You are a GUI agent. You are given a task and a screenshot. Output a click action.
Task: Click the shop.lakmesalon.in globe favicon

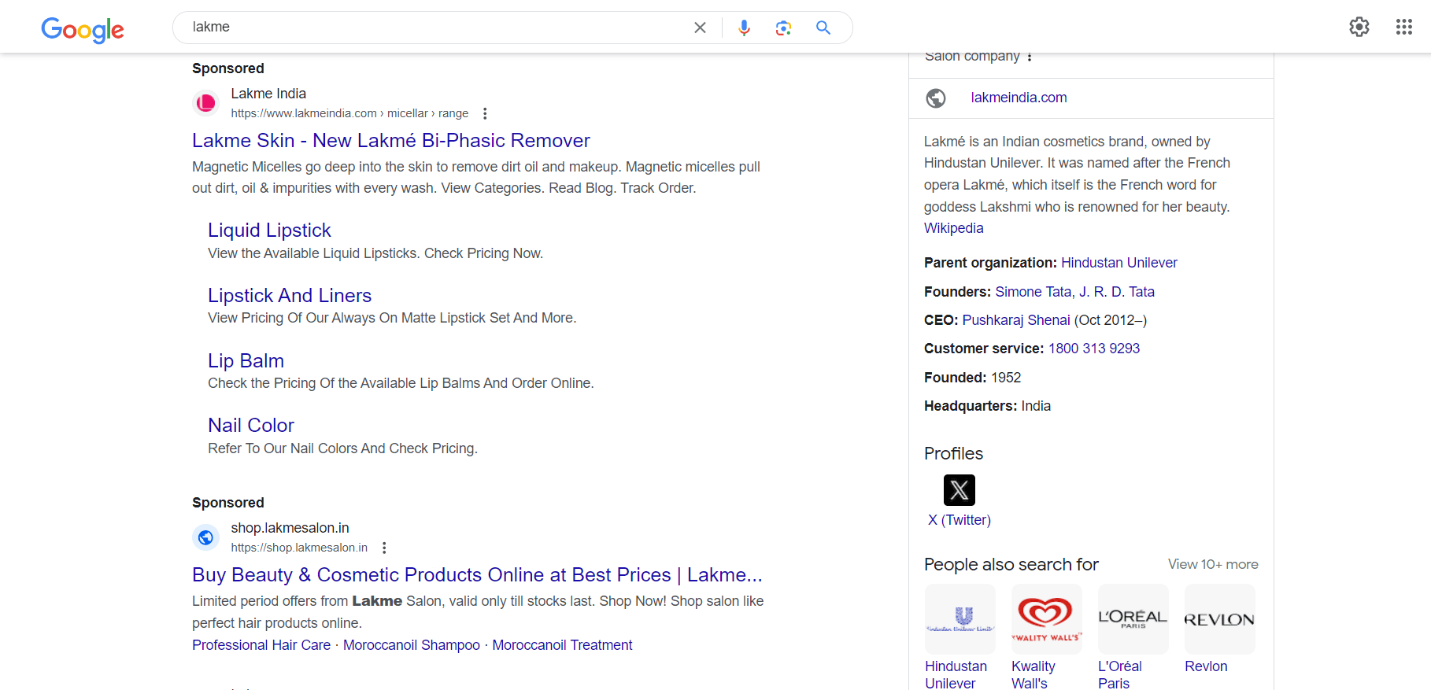(x=205, y=537)
